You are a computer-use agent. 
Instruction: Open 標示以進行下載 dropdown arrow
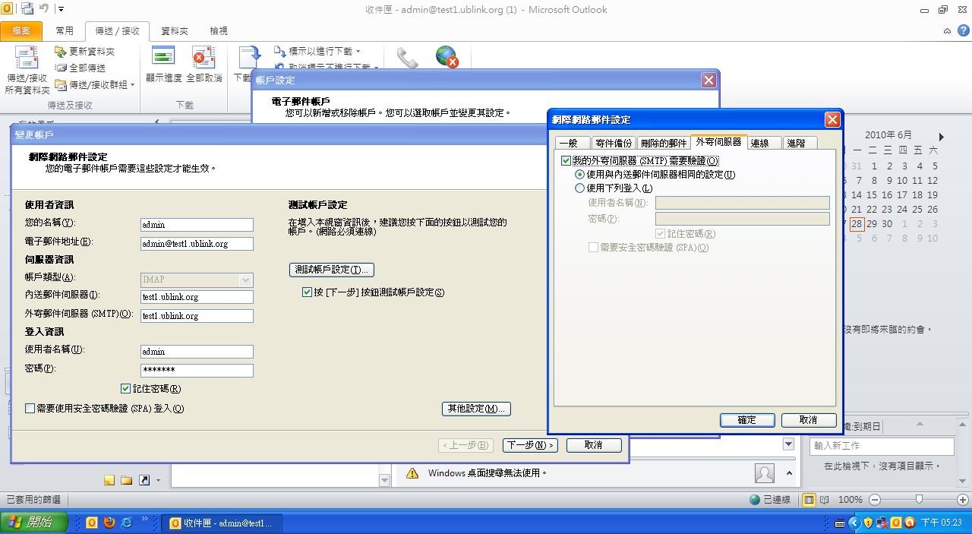coord(358,52)
